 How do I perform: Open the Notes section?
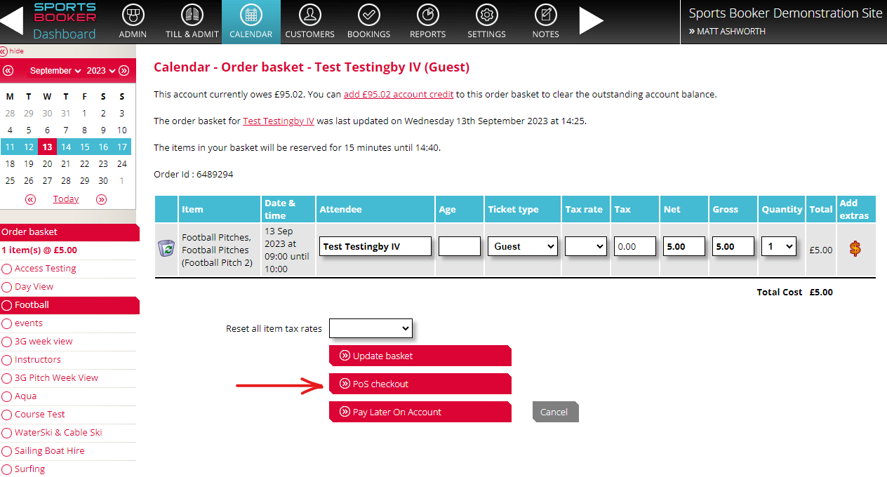point(545,22)
